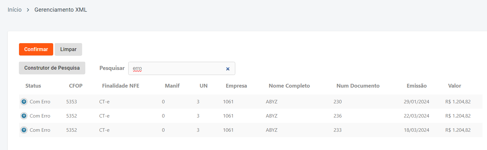Image resolution: width=487 pixels, height=150 pixels.
Task: Clear search text with the X icon
Action: point(228,69)
